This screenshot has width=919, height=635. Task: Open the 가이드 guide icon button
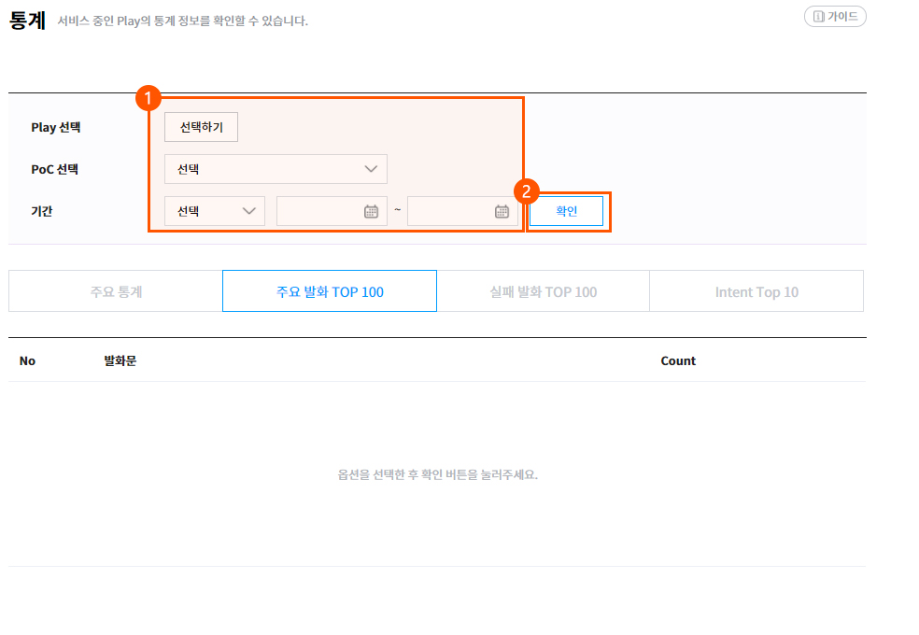pyautogui.click(x=835, y=17)
